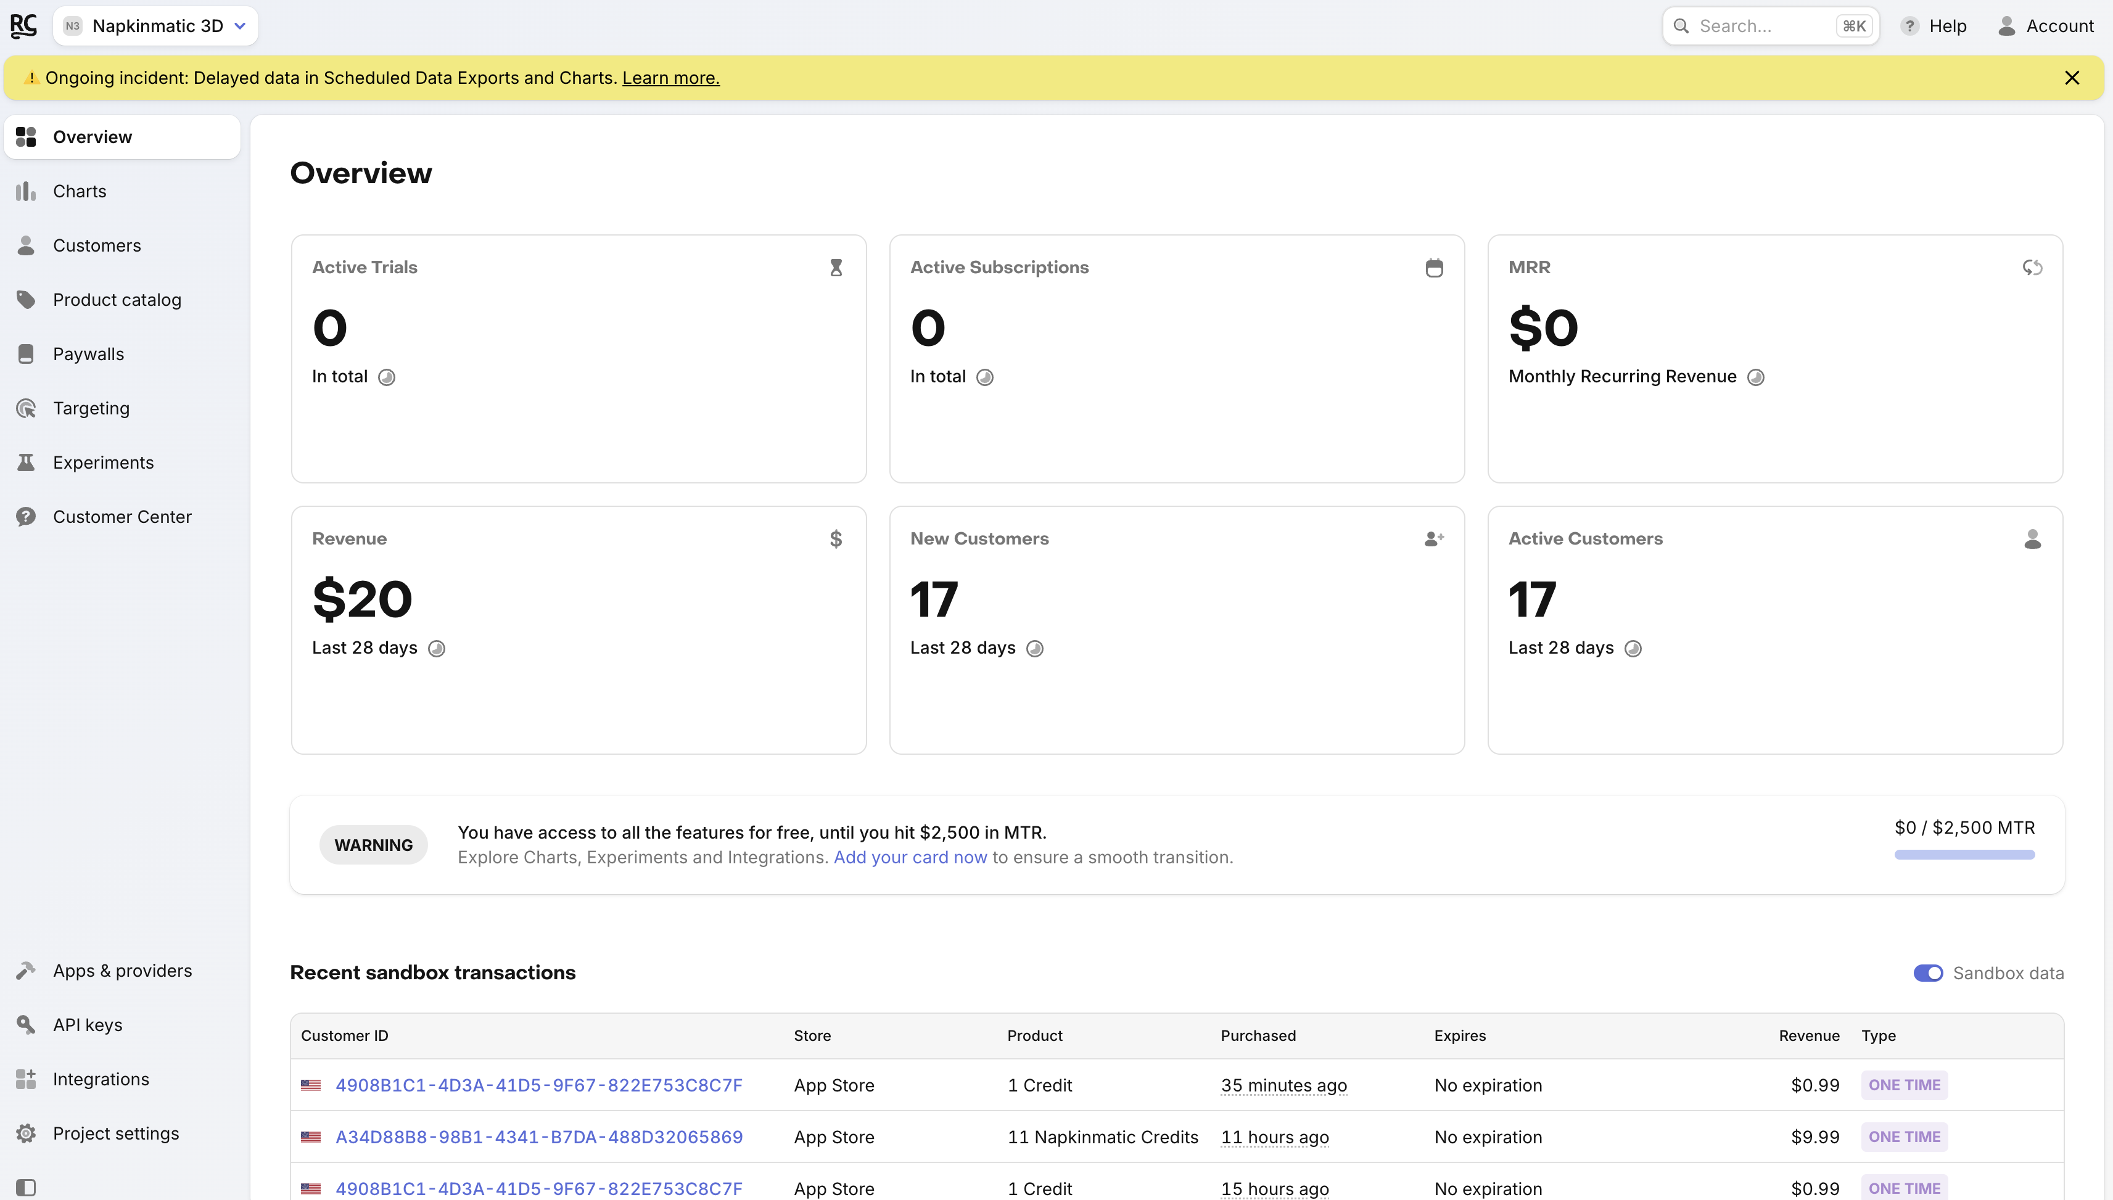Open the Napkinmatic 3D project dropdown

click(156, 25)
